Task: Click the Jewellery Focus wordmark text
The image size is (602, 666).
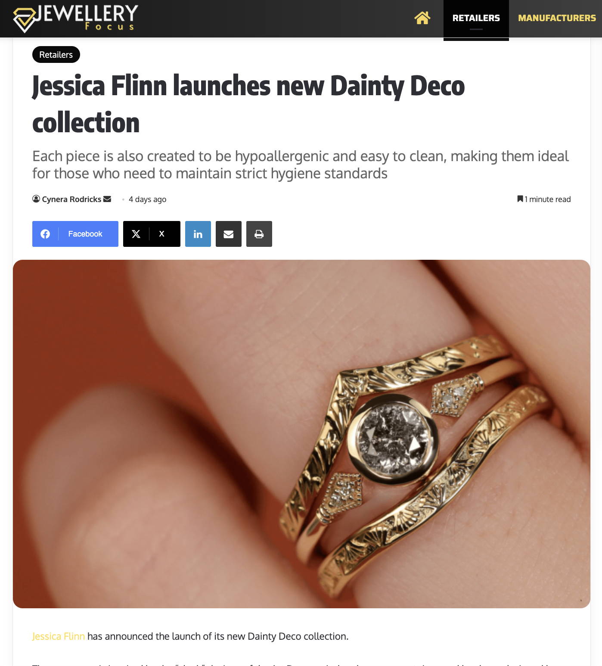Action: [x=87, y=17]
